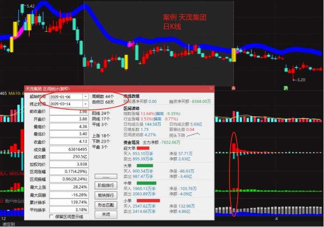Click the 开盘价 value 3.86
This screenshot has width=324, height=227.
pyautogui.click(x=69, y=119)
